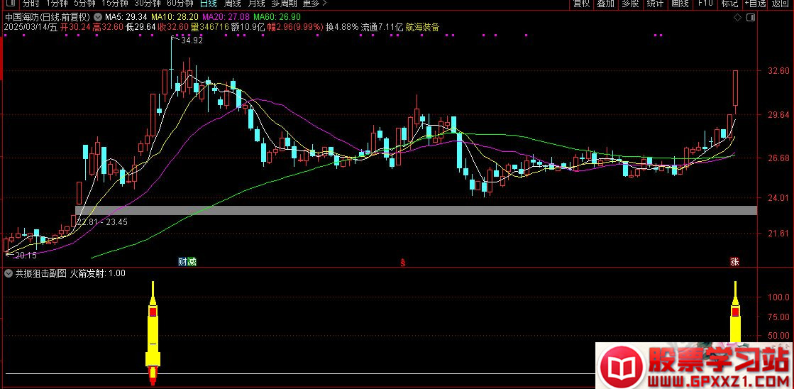Expand the 更多 periods menu
The width and height of the screenshot is (794, 389).
coord(314,4)
